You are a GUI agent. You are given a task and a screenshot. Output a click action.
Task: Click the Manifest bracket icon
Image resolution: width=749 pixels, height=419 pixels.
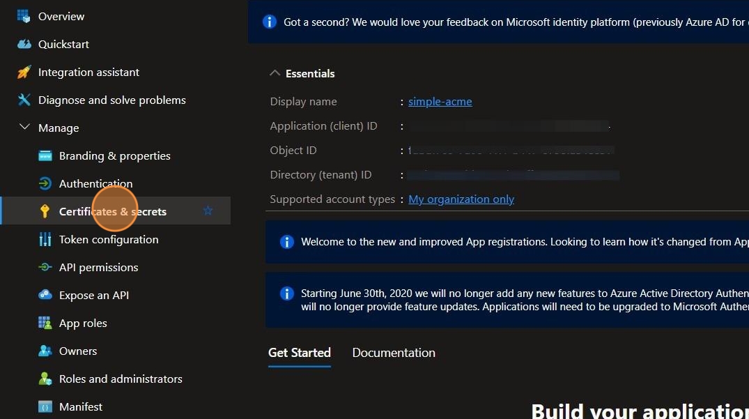45,406
